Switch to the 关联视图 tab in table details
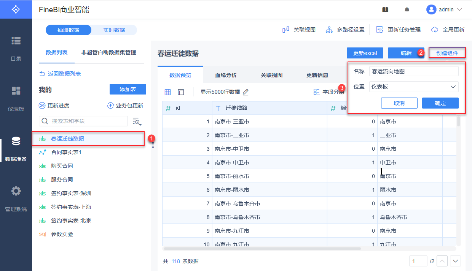Viewport: 472px width, 271px height. [272, 75]
